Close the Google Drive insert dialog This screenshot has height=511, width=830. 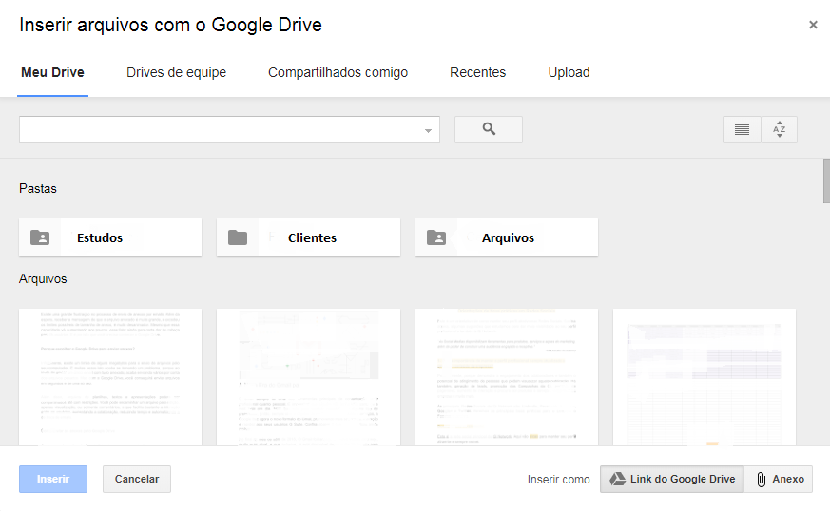click(x=813, y=25)
